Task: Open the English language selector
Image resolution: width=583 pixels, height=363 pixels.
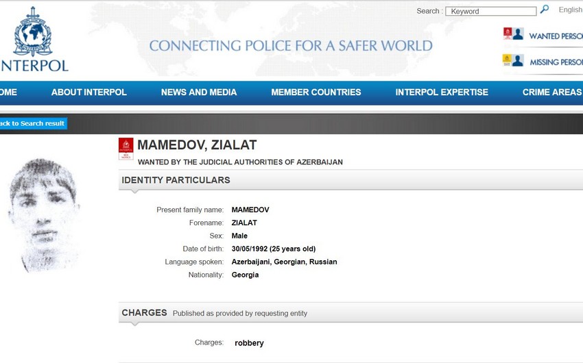Action: coord(571,10)
